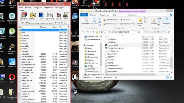
Task: Select the uTorrent desktop icon
Action: (12, 32)
